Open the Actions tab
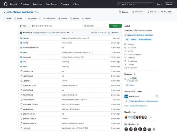This screenshot has width=177, height=132. coord(63,19)
